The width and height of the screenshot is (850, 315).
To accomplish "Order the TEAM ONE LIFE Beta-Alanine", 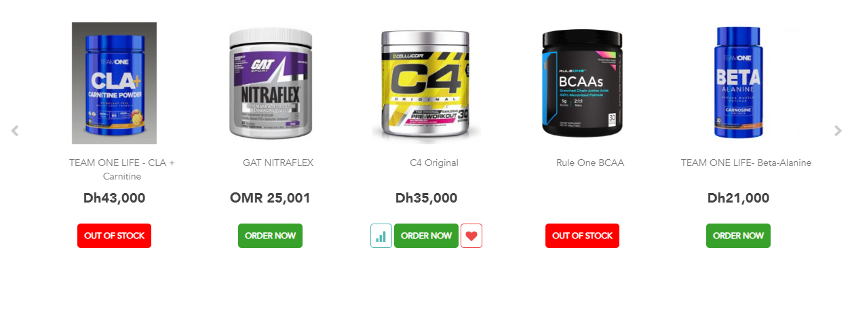I will click(738, 236).
